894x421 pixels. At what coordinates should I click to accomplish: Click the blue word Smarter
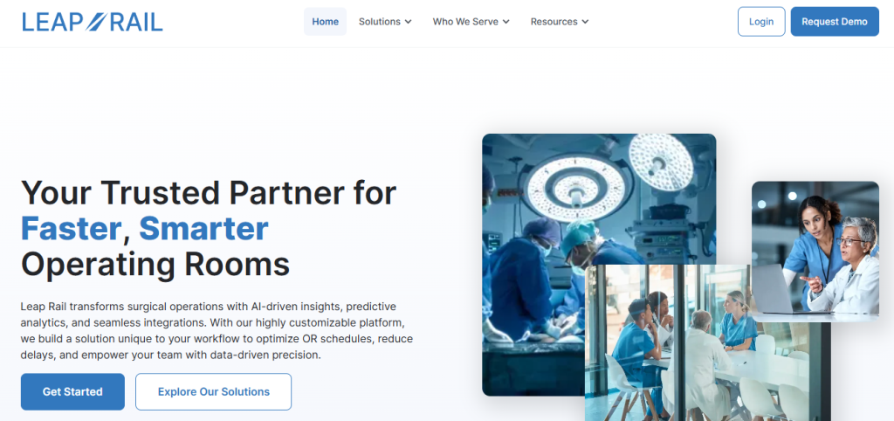tap(203, 228)
